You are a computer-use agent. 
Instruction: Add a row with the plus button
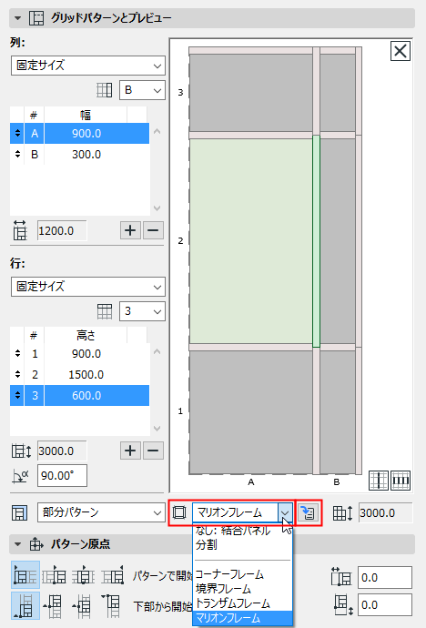(x=130, y=451)
